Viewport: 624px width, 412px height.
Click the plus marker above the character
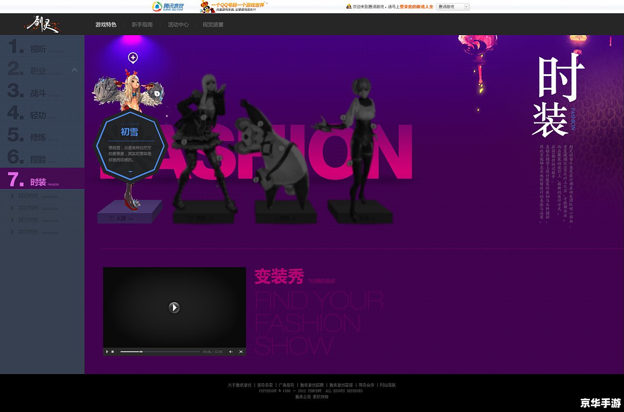point(133,58)
